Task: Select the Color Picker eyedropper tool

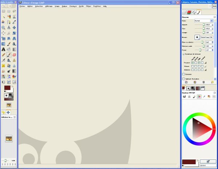Action: point(14,22)
